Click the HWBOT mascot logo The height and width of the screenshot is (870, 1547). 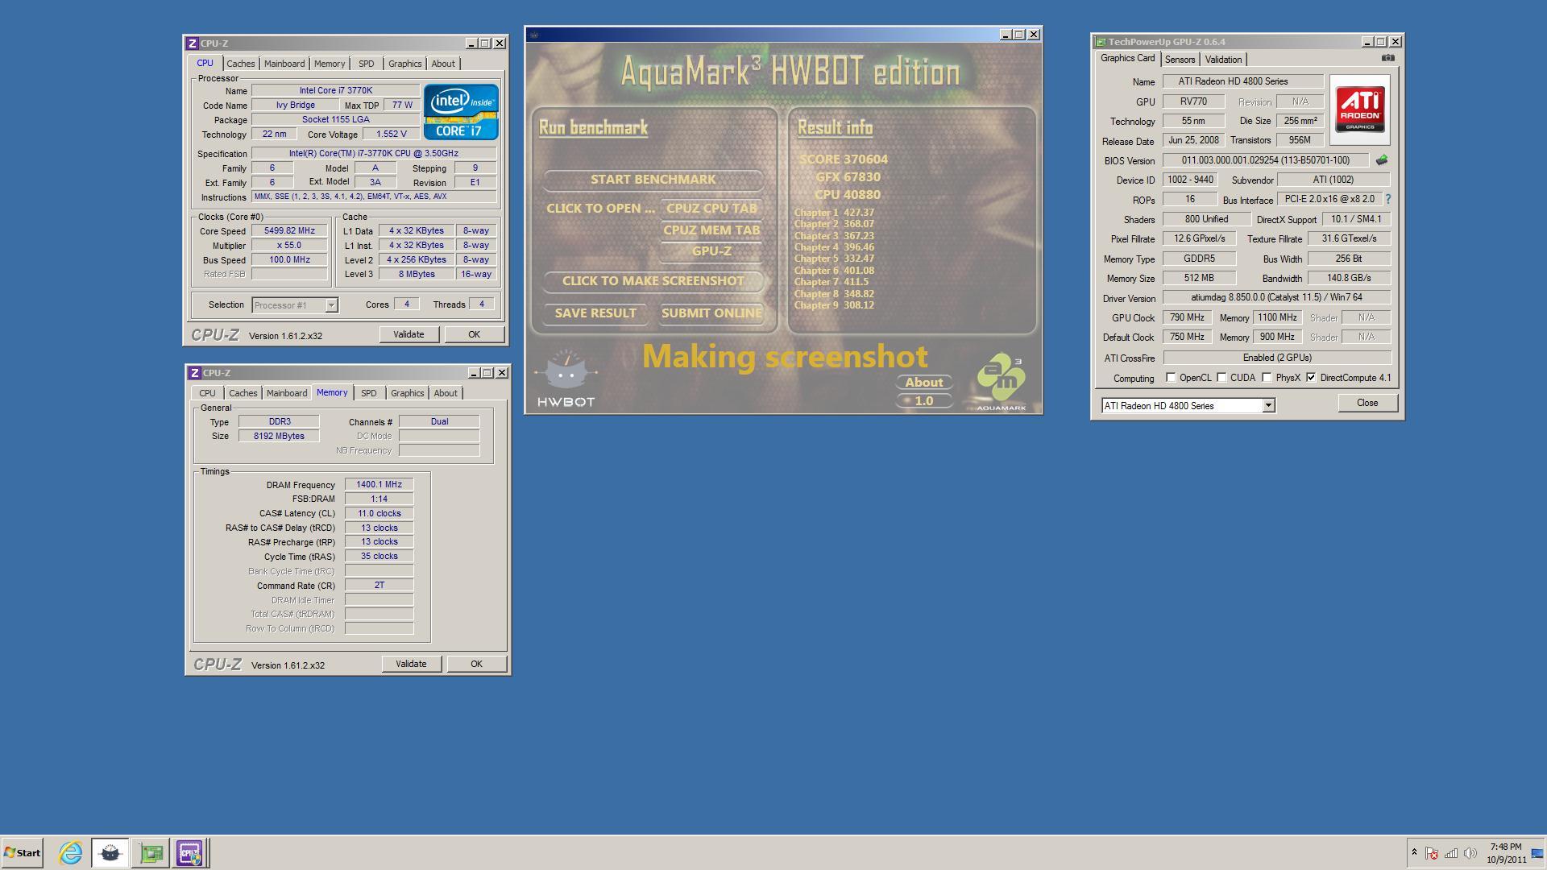point(566,379)
